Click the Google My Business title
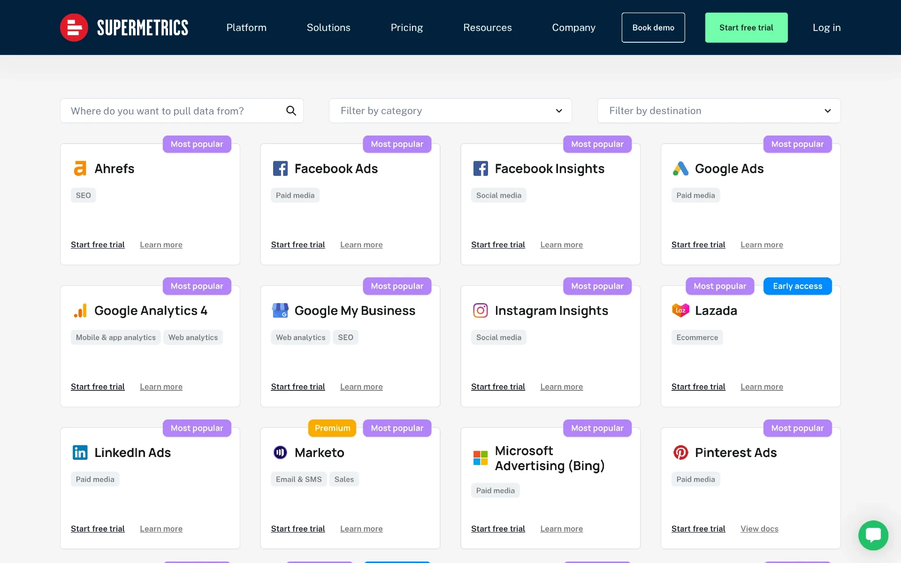 (x=355, y=311)
